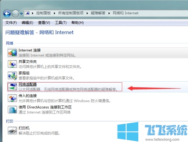Expand the arrow after 所有控制面板项 breadcrumb
Screen dimensions: 188x142
tap(87, 13)
